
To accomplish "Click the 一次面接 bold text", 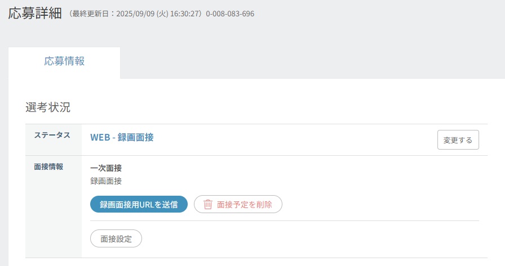I will 106,168.
